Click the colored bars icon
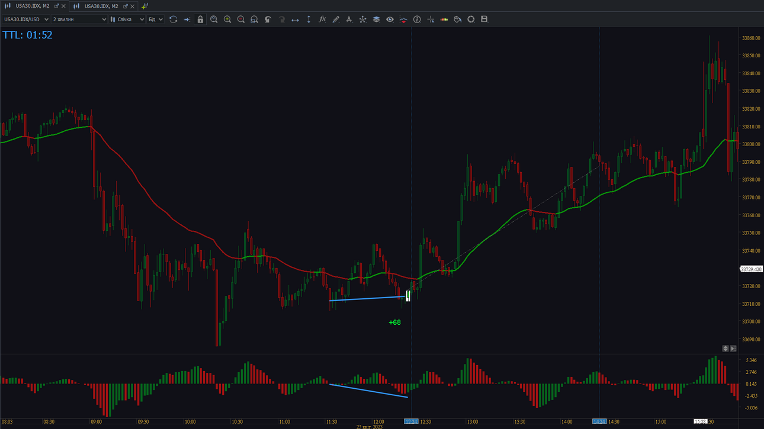Viewport: 764px width, 429px height. click(444, 20)
